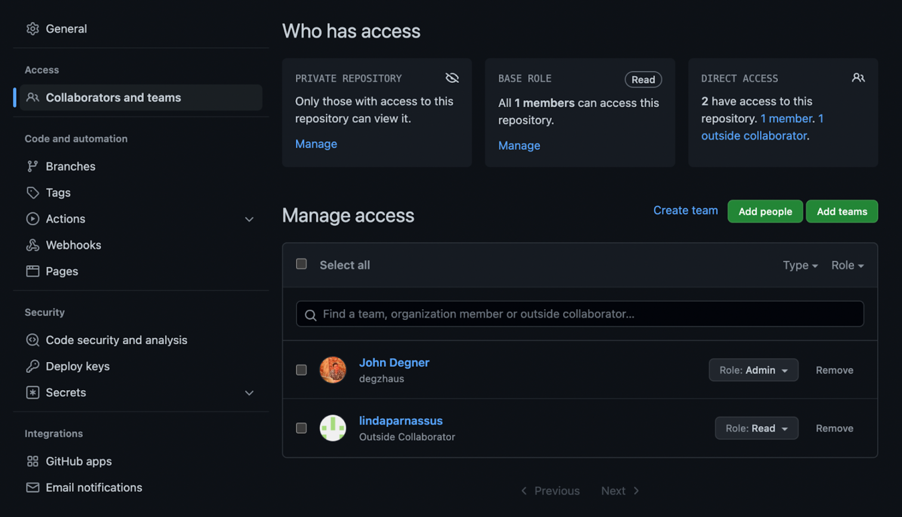Click the General settings gear icon
902x517 pixels.
(33, 28)
